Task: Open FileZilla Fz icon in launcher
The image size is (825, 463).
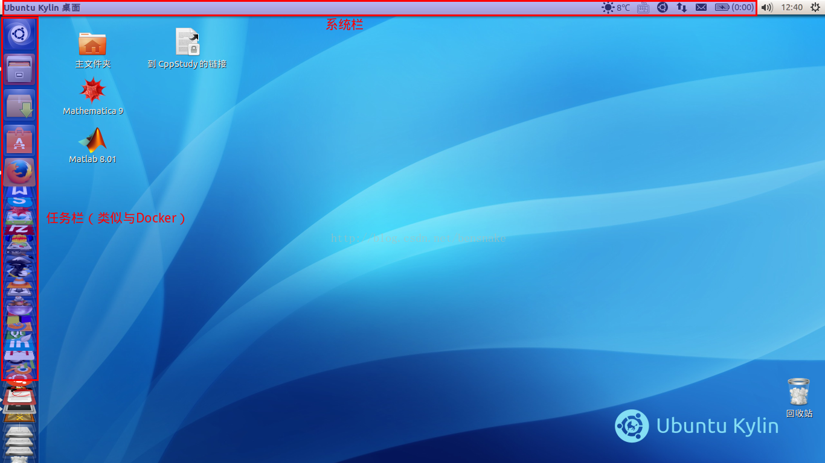Action: click(20, 228)
